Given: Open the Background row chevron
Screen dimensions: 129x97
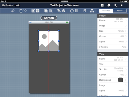Looking at the screenshot, I should tap(126, 80).
